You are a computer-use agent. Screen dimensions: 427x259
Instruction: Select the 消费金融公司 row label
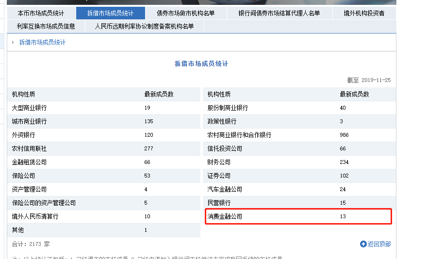(x=225, y=216)
